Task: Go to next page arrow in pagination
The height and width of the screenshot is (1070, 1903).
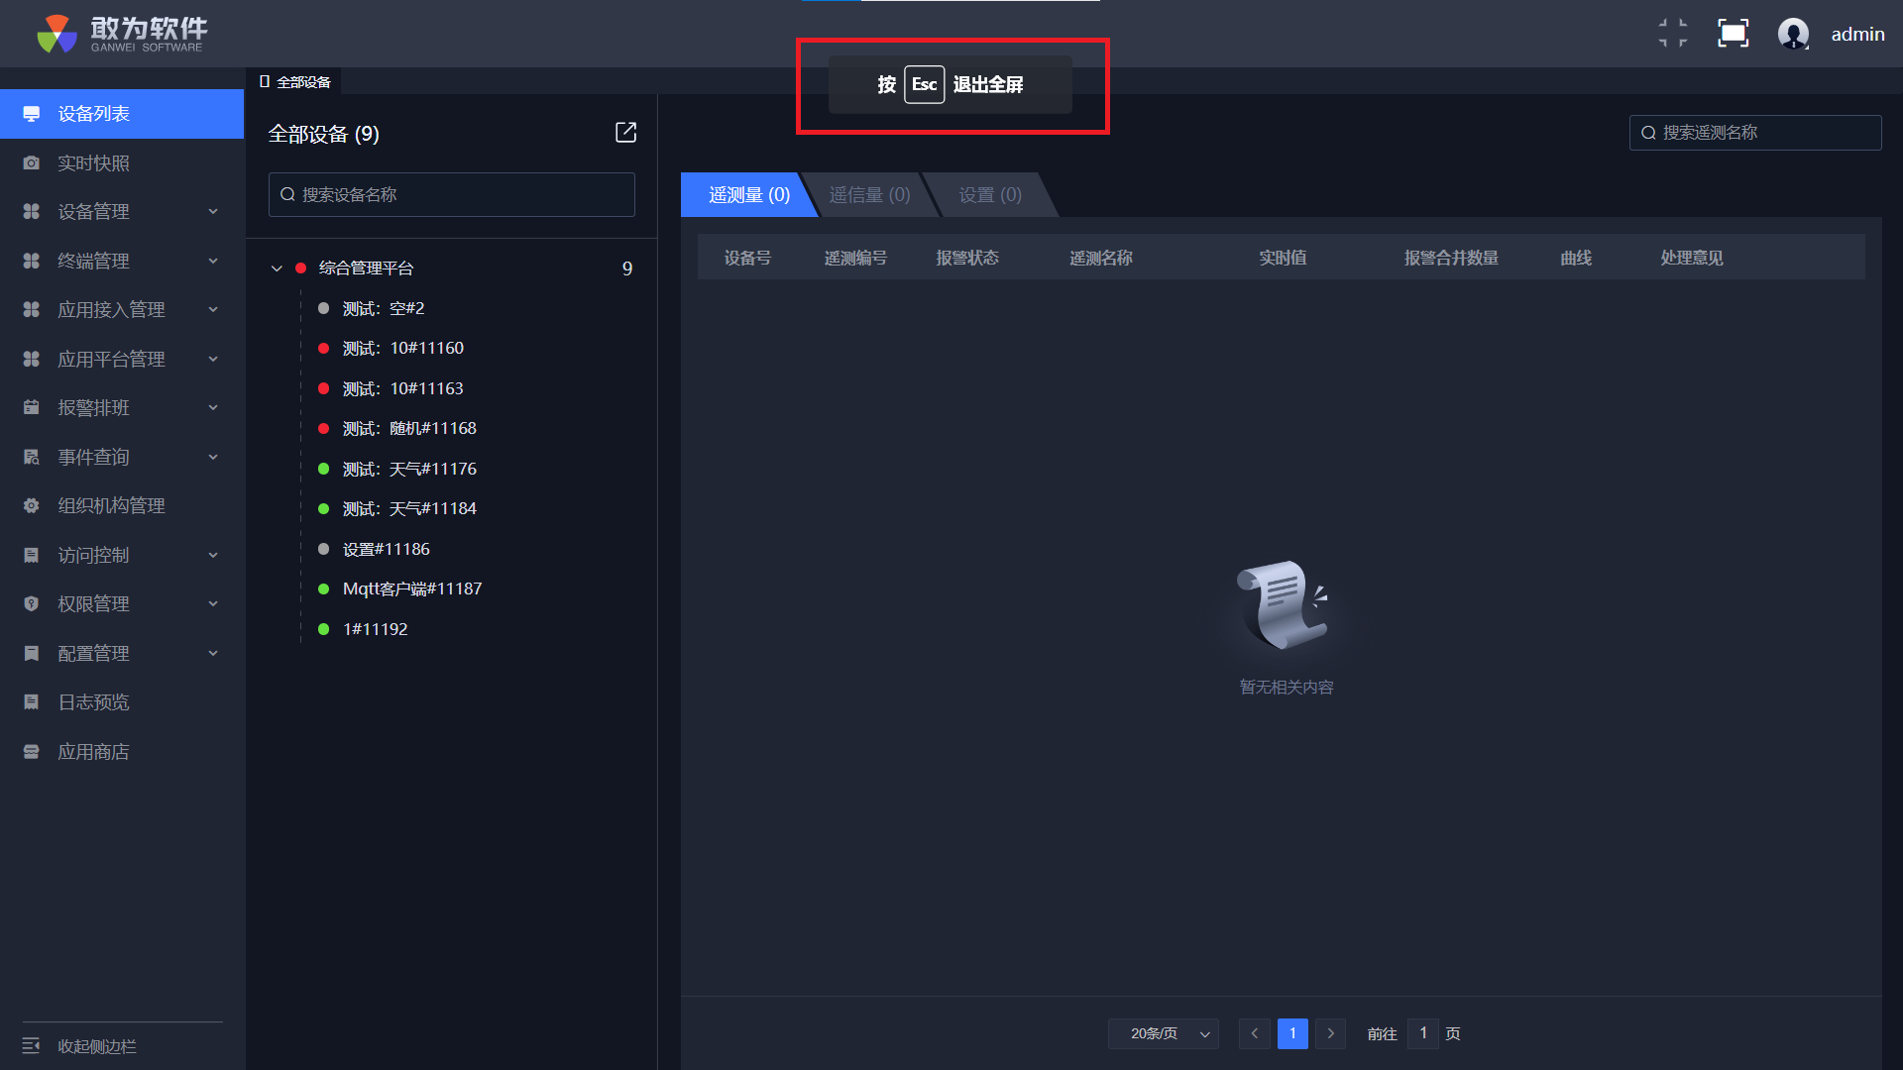Action: (1330, 1033)
